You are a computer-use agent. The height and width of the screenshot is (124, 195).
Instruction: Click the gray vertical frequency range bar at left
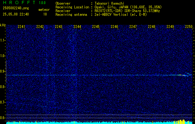[x=6, y=72]
